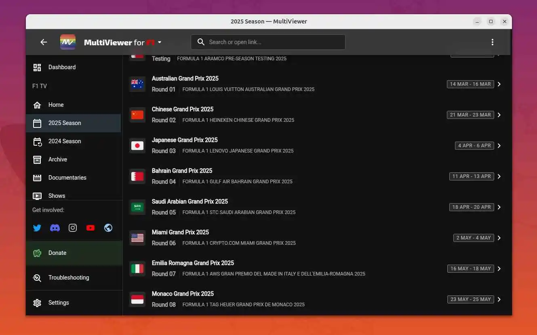Click the Home house icon

37,105
